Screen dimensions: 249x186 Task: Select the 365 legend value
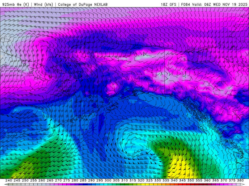(215, 180)
